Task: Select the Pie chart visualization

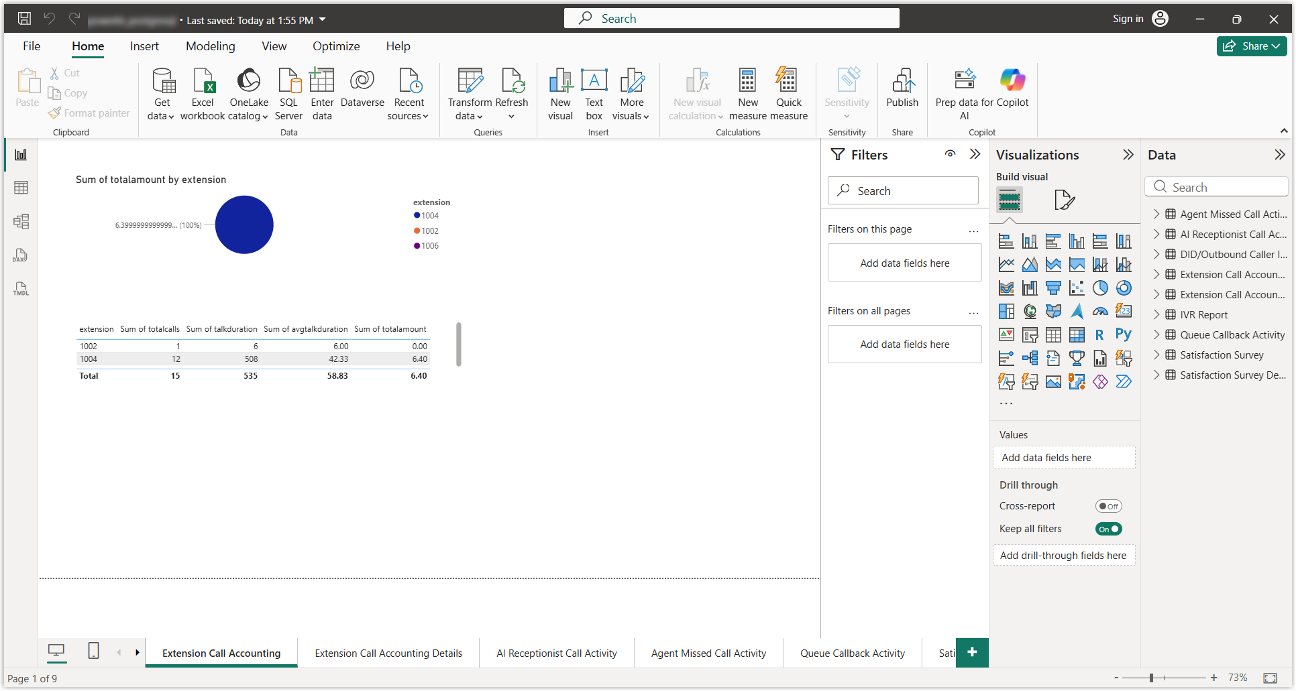Action: 1100,288
